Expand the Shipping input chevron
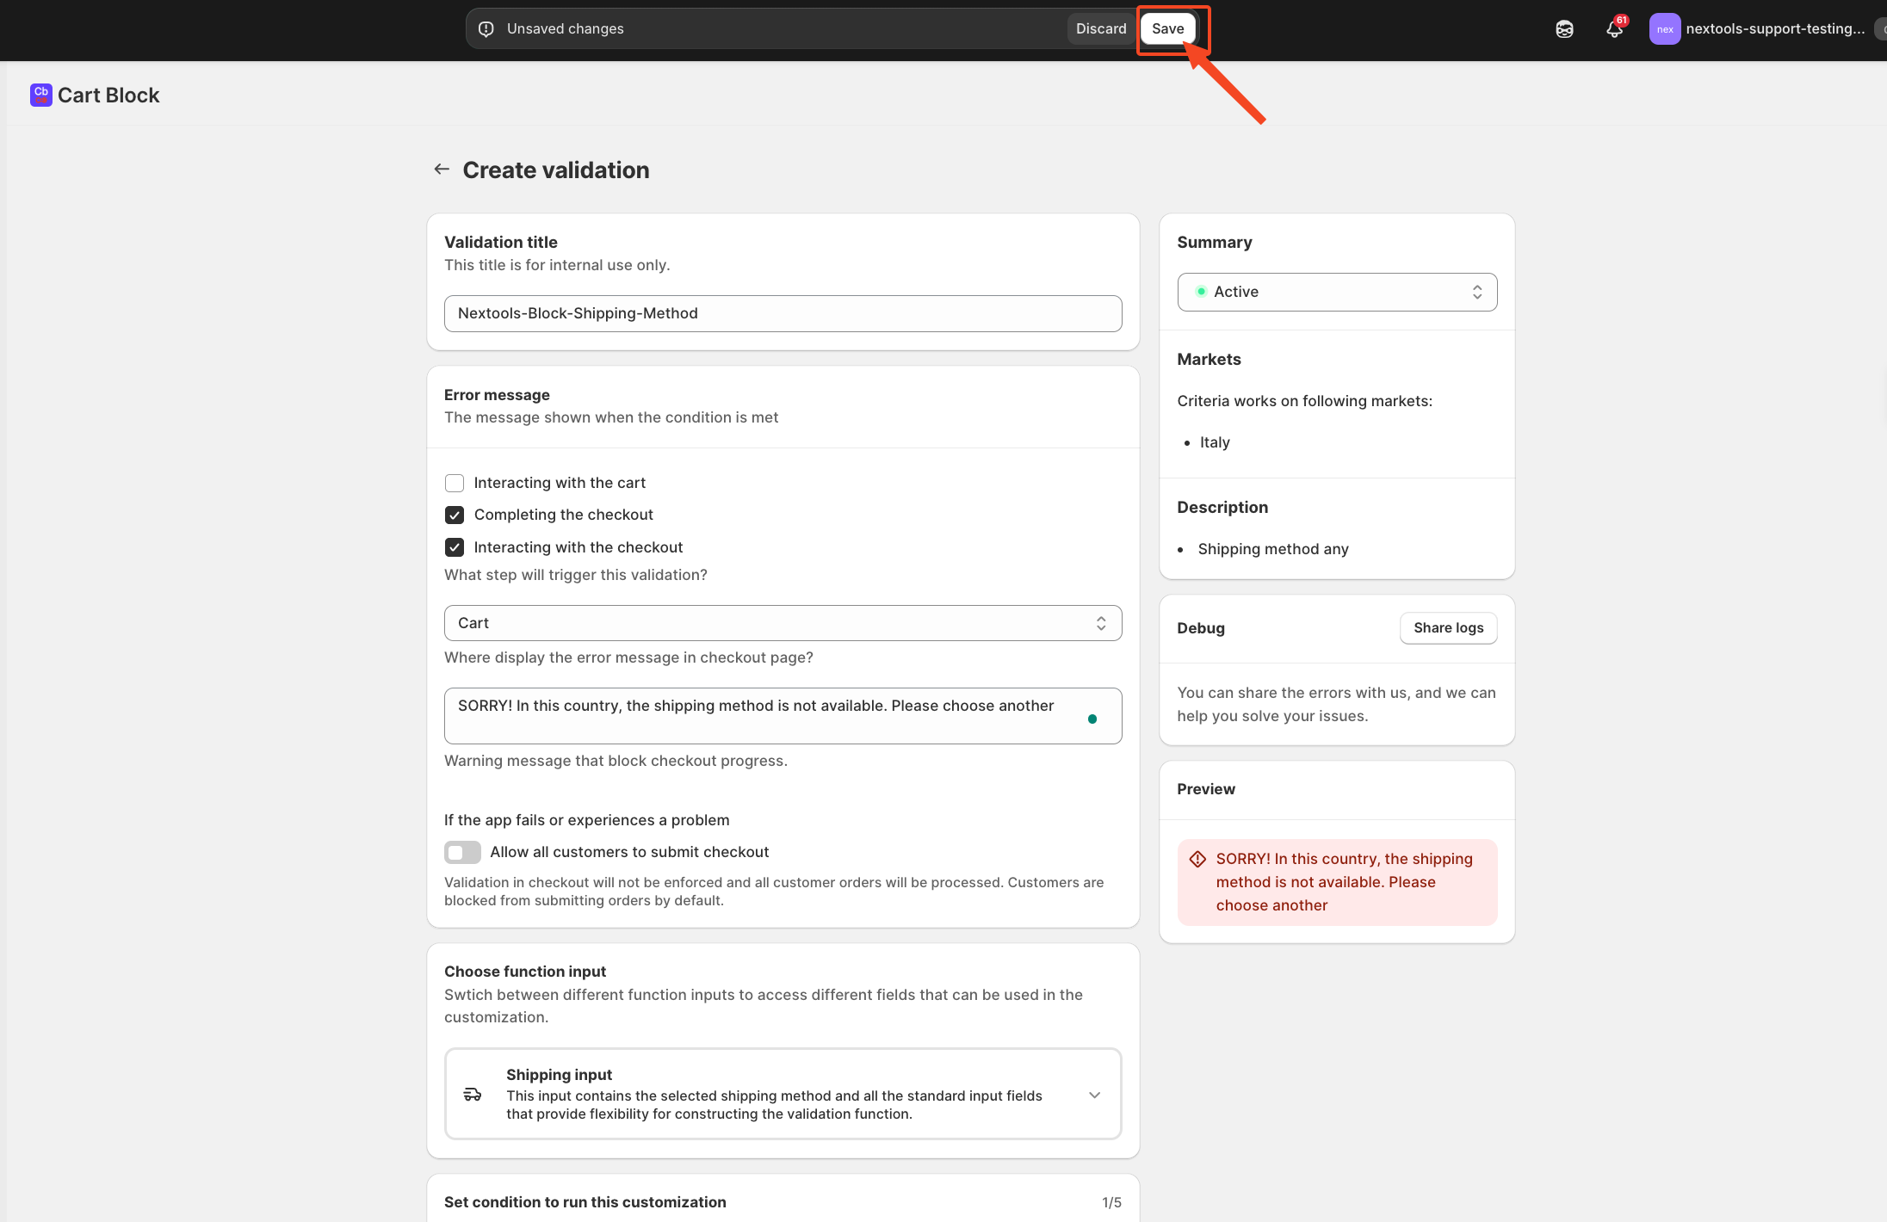 tap(1094, 1095)
